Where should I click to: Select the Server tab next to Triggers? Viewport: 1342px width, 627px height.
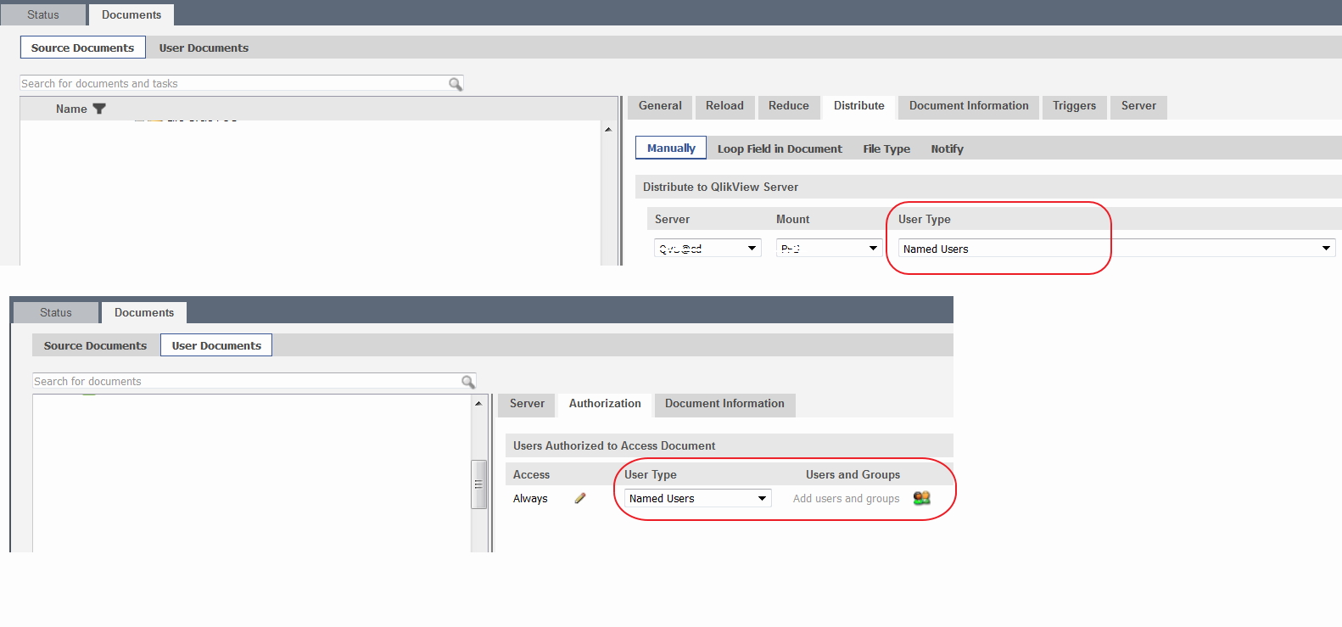point(1138,106)
